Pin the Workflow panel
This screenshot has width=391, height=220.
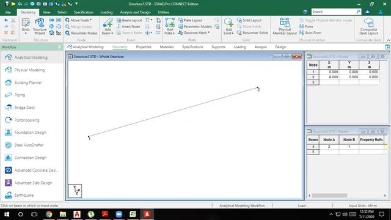coord(59,47)
